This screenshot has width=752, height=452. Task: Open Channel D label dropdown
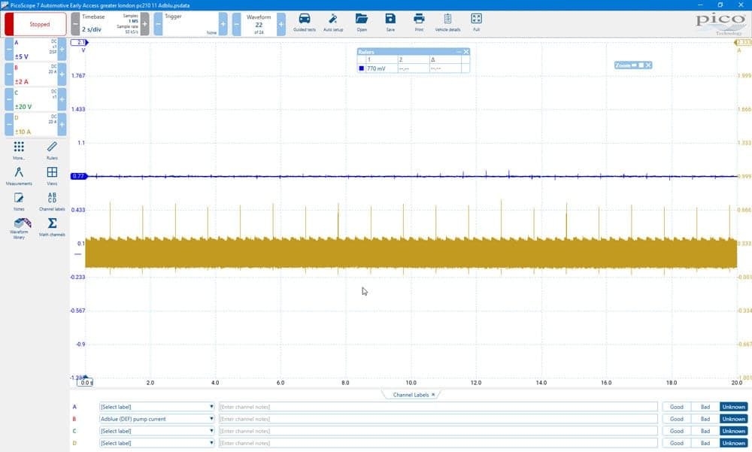pyautogui.click(x=157, y=443)
